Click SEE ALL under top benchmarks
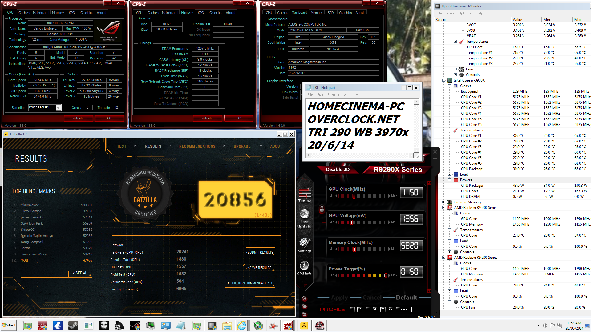The height and width of the screenshot is (332, 591). tap(80, 273)
